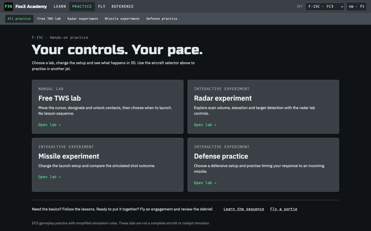Select the All practice tab
This screenshot has height=231, width=371.
(19, 19)
